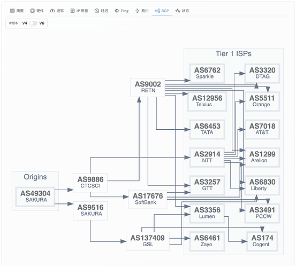The image size is (296, 267).
Task: Click the 延迟 latency clock icon
Action: click(97, 11)
